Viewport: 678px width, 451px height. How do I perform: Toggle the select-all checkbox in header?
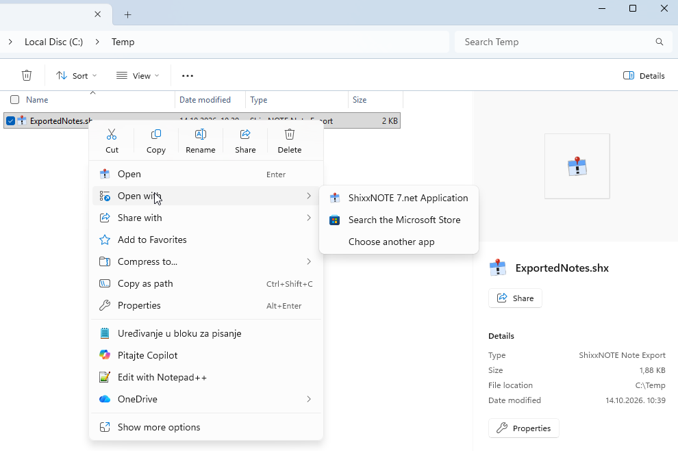click(x=14, y=100)
